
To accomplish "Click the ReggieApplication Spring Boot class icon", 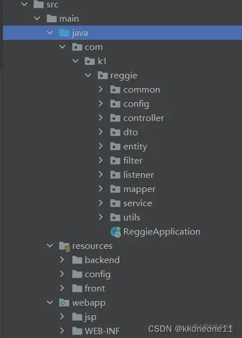I will pos(116,232).
